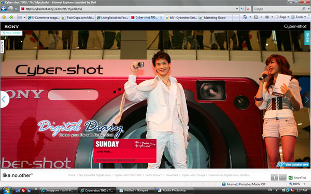Screen dimensions: 311x194
Task: Show the previous photo with left arrow
Action: [4, 99]
